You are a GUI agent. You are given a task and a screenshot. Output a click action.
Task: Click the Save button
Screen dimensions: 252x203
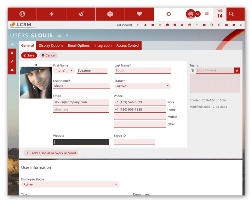click(29, 55)
